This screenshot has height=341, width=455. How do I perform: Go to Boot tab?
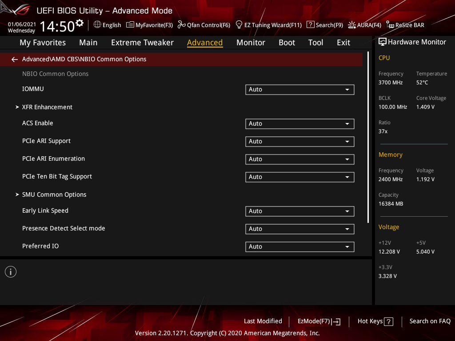(x=287, y=43)
